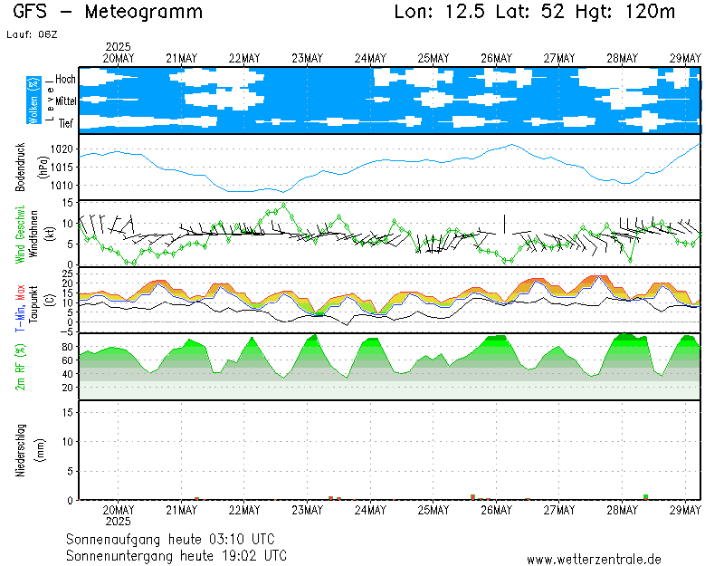Click the "15" value on the precipitation axis
The width and height of the screenshot is (724, 566).
point(67,412)
